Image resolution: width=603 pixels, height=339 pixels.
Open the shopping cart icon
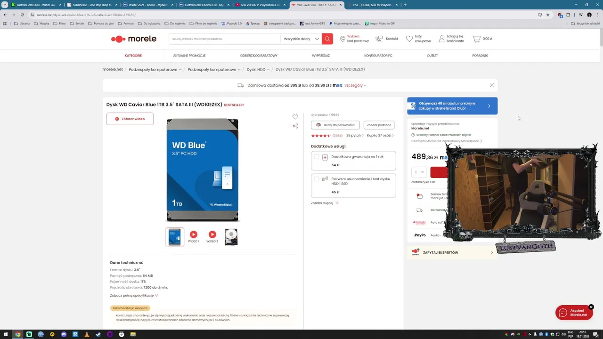tap(476, 39)
